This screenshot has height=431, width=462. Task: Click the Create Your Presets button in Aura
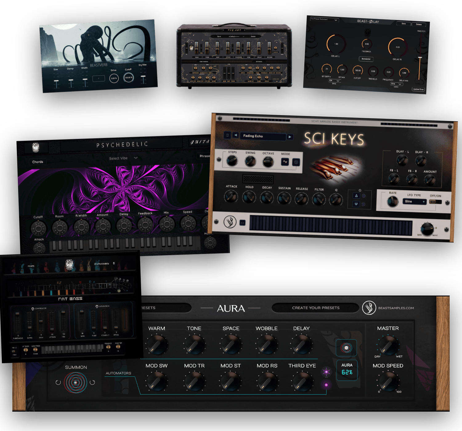tap(316, 308)
